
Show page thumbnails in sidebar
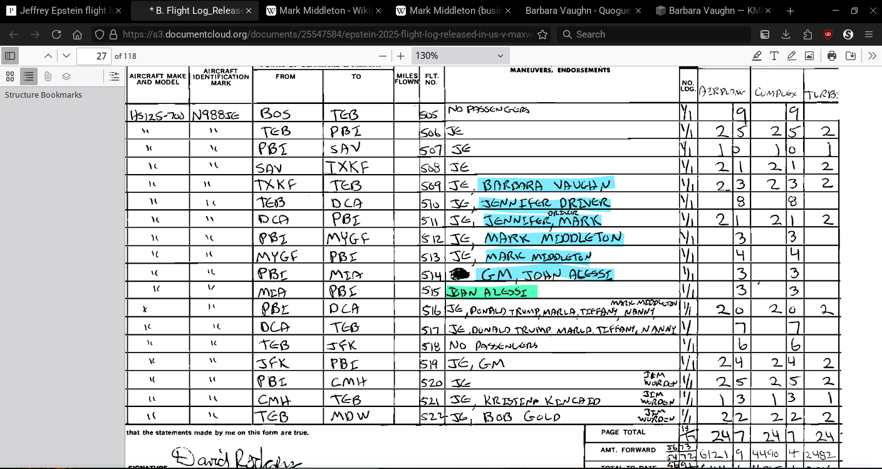[10, 76]
